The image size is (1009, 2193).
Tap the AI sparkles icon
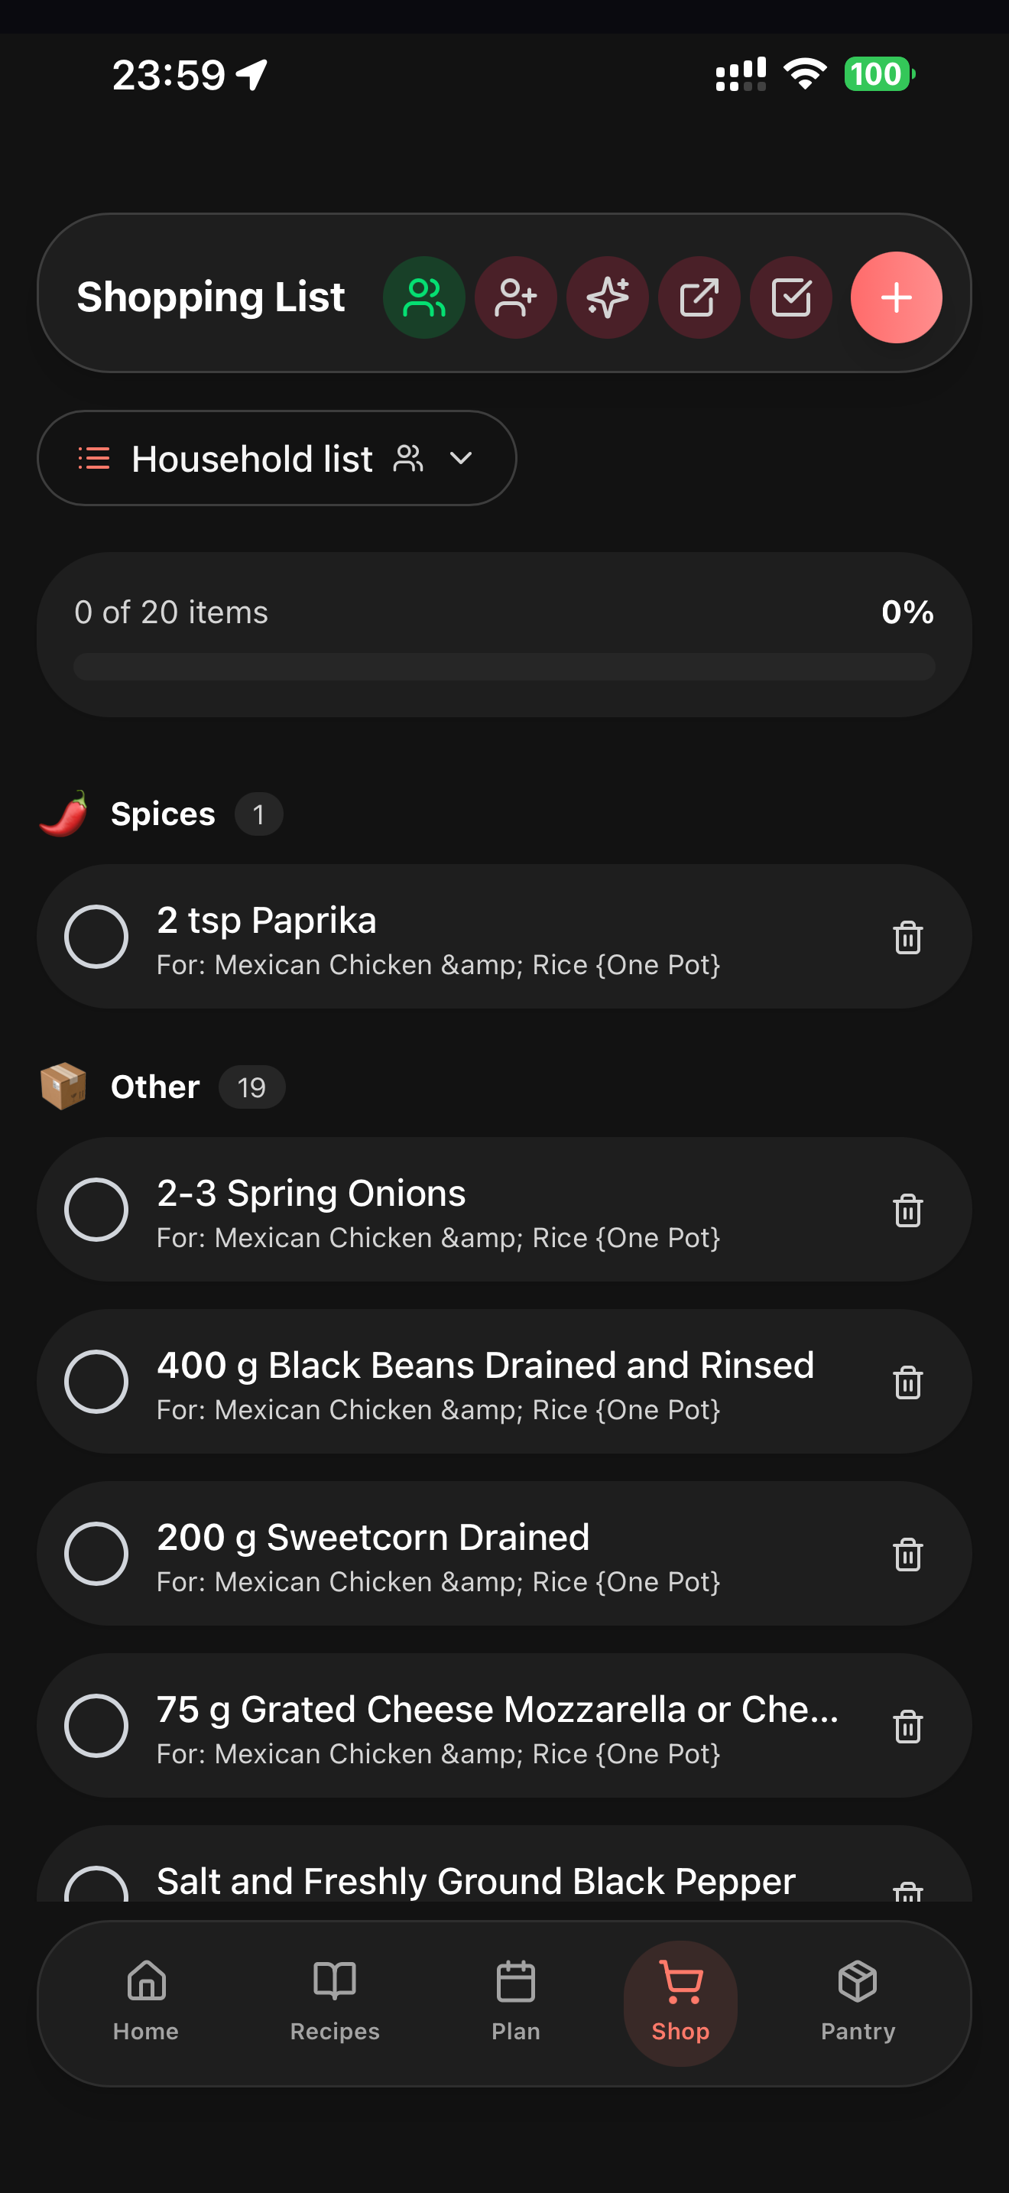(608, 297)
